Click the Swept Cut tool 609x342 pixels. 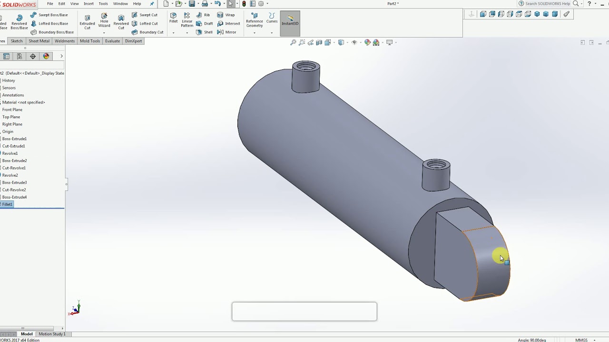point(145,15)
